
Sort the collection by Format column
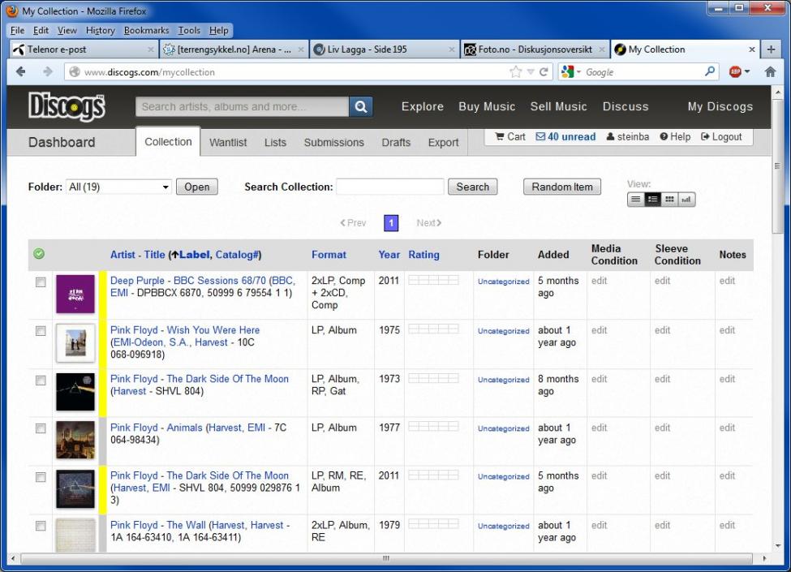[x=329, y=255]
